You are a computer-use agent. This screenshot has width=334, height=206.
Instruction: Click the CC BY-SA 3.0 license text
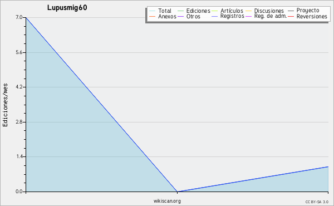coord(317,202)
